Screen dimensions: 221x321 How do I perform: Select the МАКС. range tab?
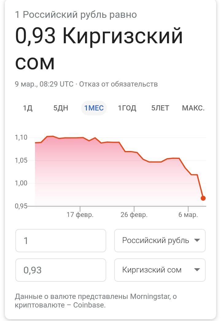pyautogui.click(x=193, y=108)
